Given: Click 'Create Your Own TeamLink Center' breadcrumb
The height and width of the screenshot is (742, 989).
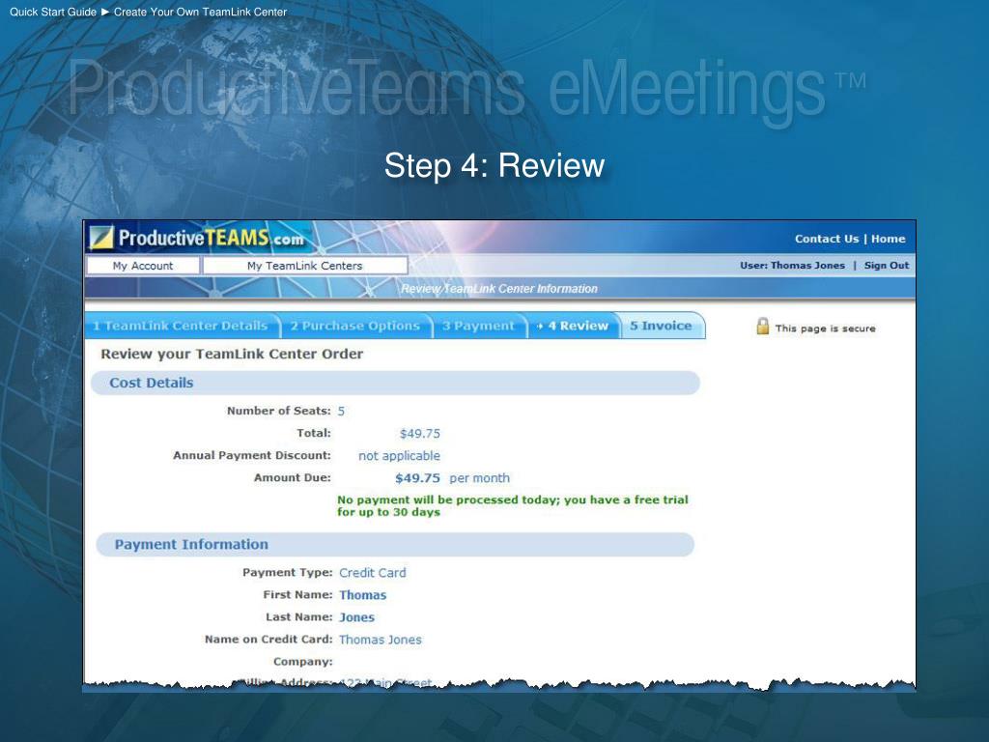Looking at the screenshot, I should 200,12.
